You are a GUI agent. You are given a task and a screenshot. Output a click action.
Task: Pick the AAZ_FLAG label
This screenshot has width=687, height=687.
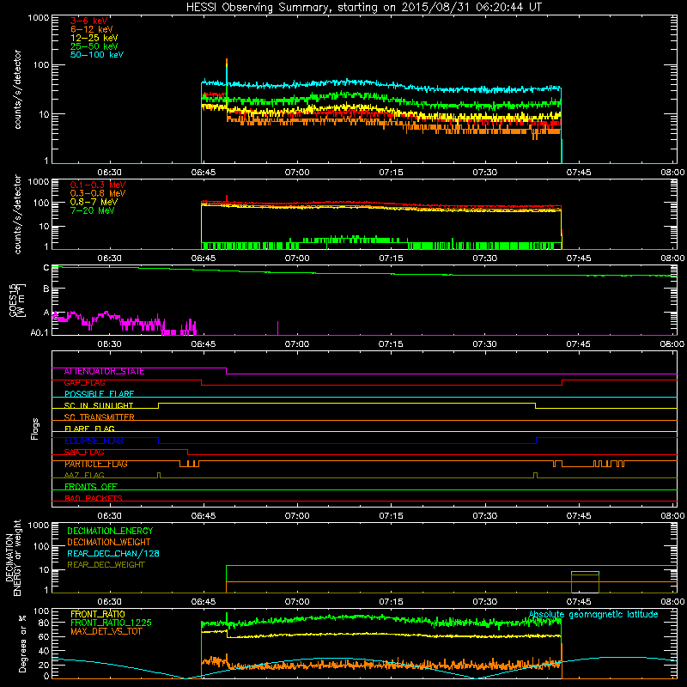tap(84, 475)
